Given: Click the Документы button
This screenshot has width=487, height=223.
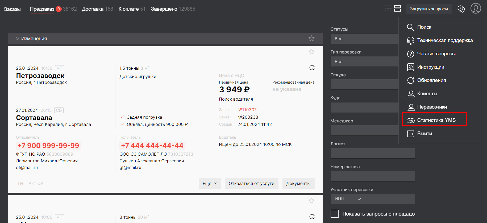Looking at the screenshot, I should click(298, 183).
